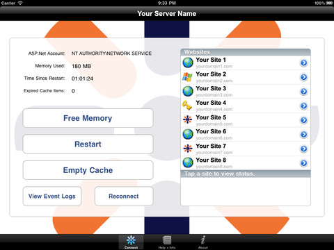Tap the Empty Cache button
The width and height of the screenshot is (334, 250).
point(88,170)
